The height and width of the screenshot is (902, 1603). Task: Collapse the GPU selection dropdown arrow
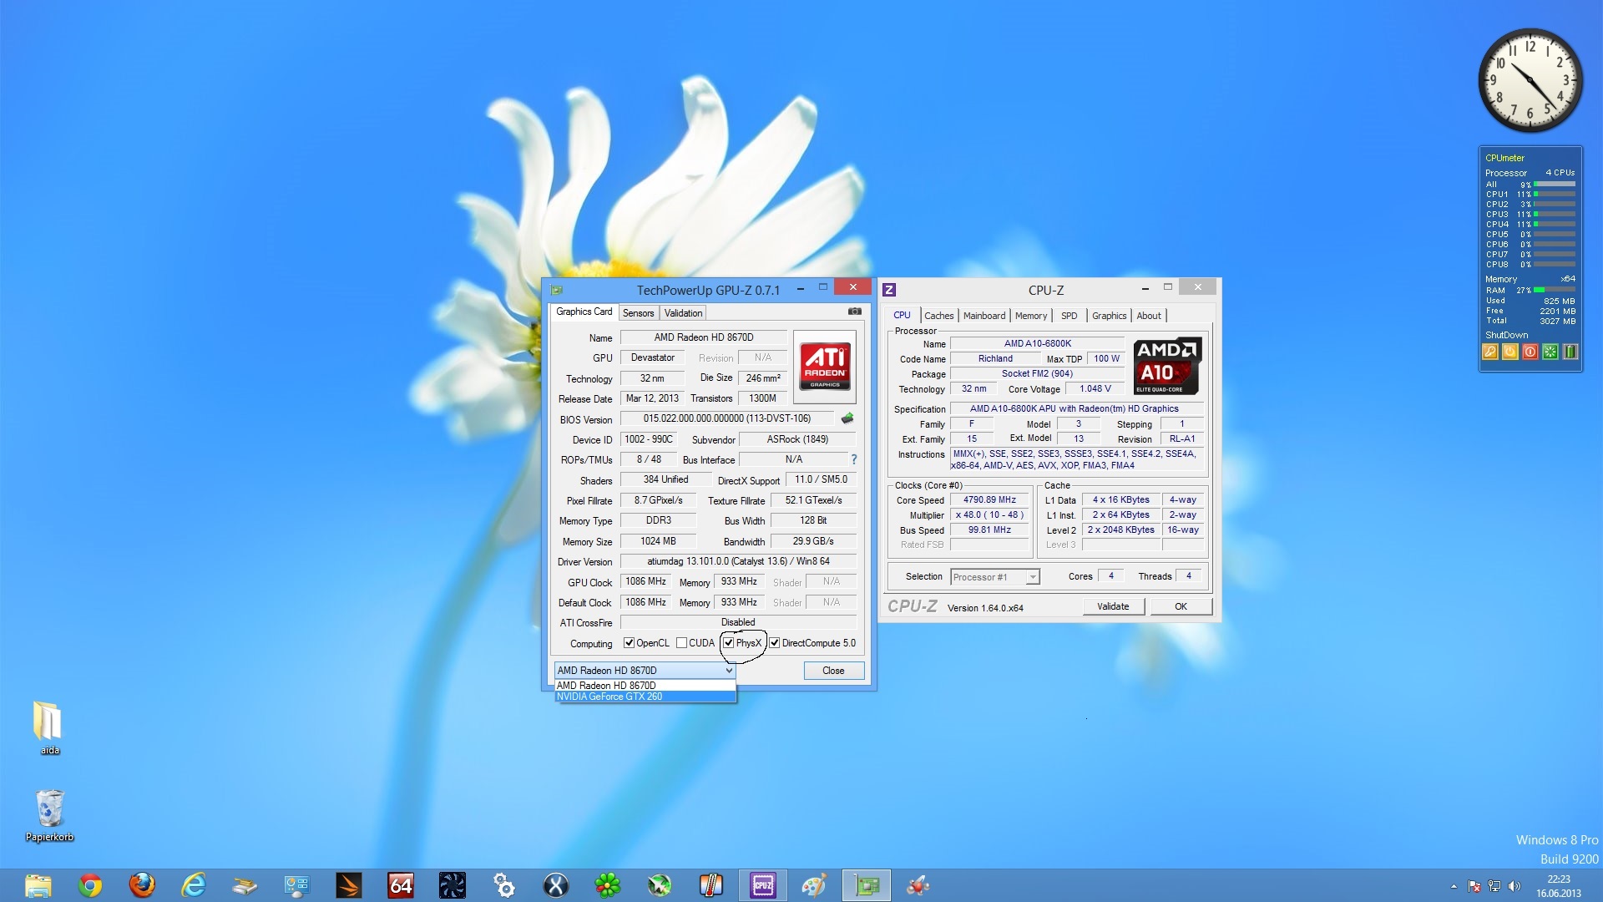(x=728, y=671)
